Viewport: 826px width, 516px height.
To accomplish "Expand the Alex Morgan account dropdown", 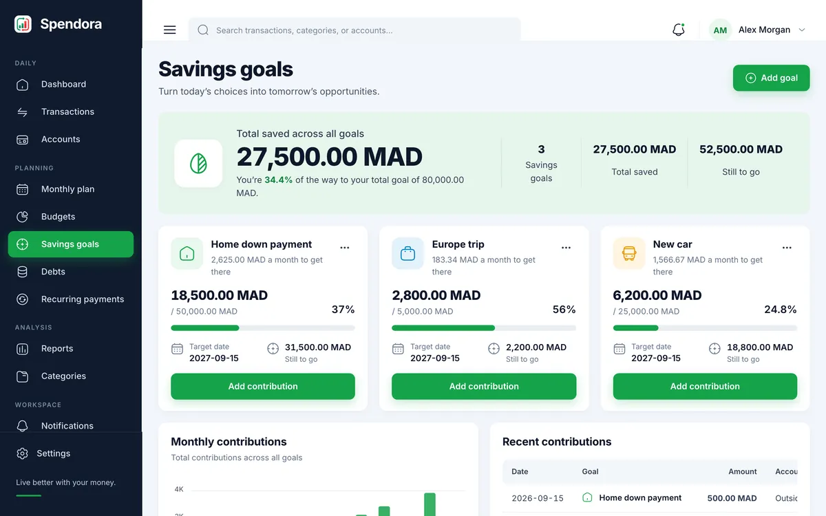I will point(802,30).
